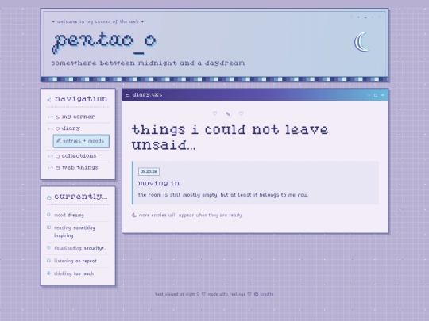Click the window icon beside diary.txt title

coord(127,95)
